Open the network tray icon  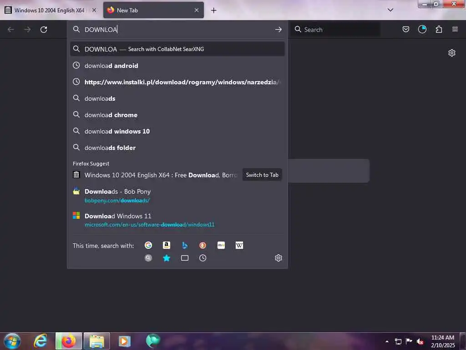click(x=398, y=341)
